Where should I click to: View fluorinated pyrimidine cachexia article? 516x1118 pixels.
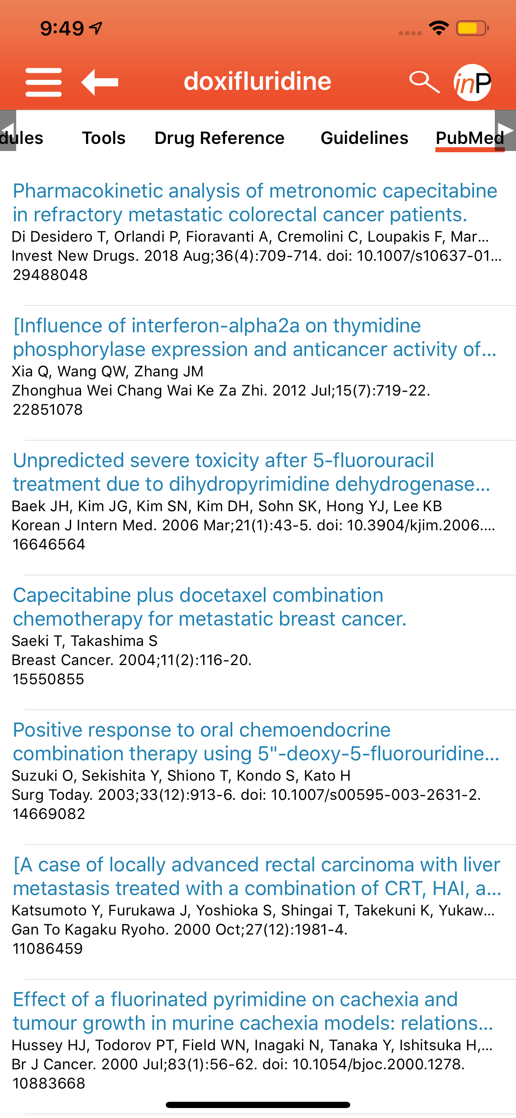click(253, 1011)
